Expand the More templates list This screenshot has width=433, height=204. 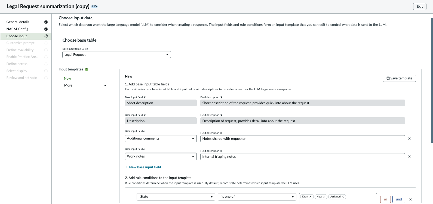85,85
